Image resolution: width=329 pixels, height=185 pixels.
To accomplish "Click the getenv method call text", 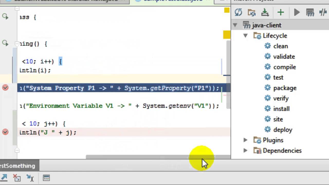I will click(x=179, y=106).
